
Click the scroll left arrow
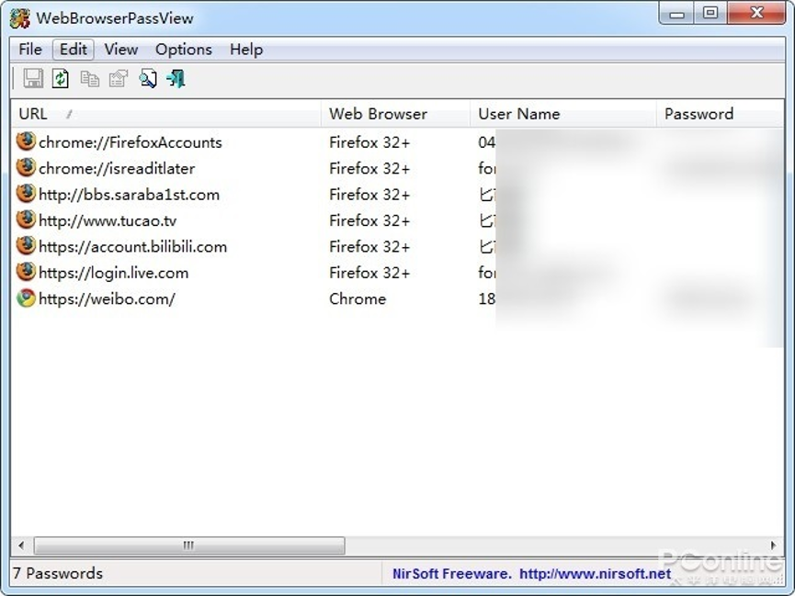click(21, 545)
